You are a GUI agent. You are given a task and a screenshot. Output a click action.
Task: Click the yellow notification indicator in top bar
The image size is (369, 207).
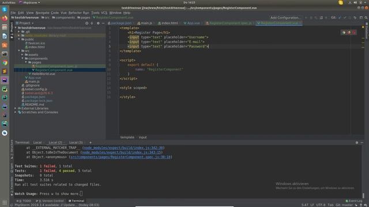341,2
